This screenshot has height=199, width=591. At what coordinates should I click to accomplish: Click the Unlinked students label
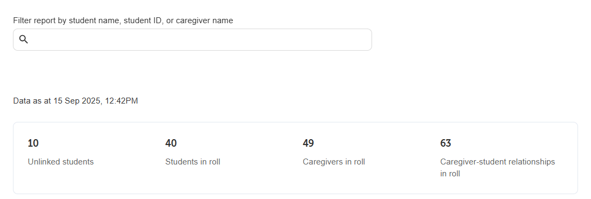pos(61,162)
